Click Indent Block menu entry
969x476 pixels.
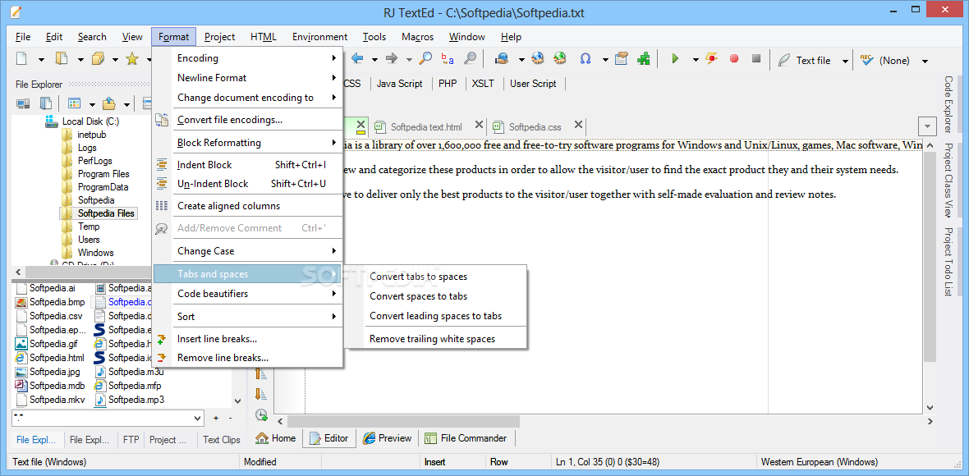248,165
